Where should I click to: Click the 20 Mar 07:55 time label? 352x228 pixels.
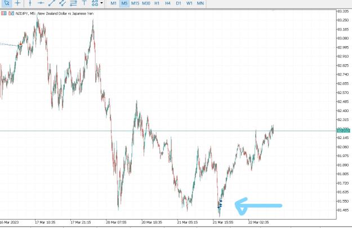pos(116,222)
